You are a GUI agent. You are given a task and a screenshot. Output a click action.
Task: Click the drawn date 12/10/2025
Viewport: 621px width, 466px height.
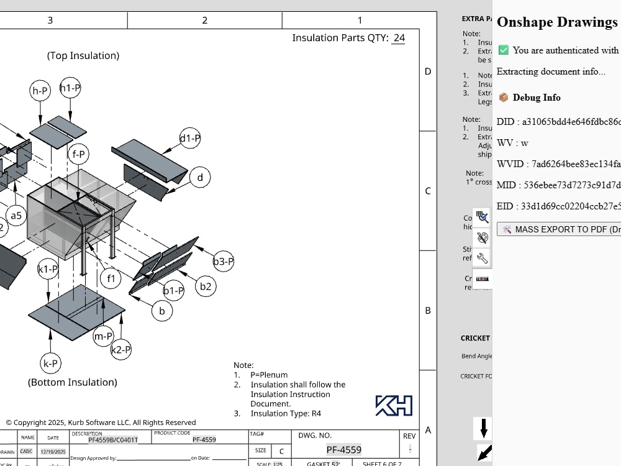pos(53,452)
